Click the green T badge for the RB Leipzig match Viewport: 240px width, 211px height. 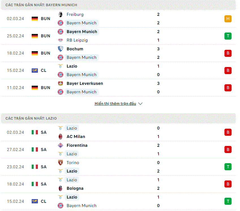[228, 36]
